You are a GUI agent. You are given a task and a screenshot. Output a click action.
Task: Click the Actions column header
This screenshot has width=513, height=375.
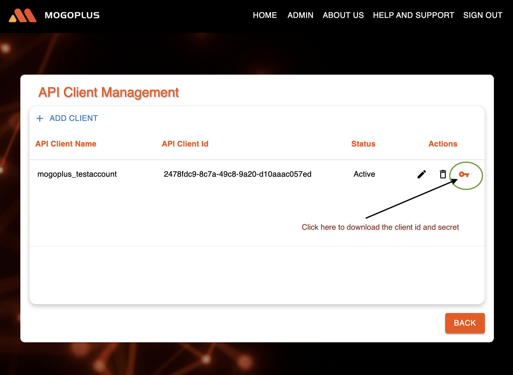[x=443, y=144]
